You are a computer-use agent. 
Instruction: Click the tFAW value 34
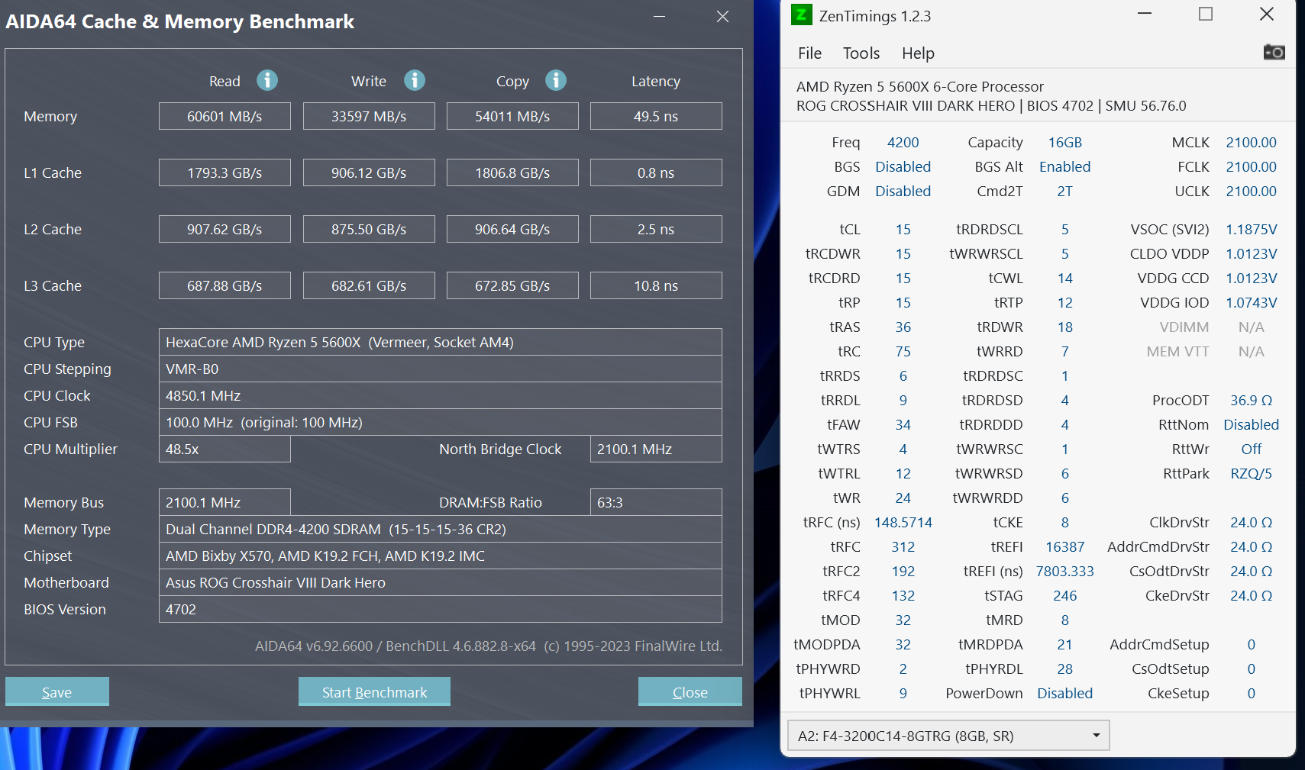(903, 425)
